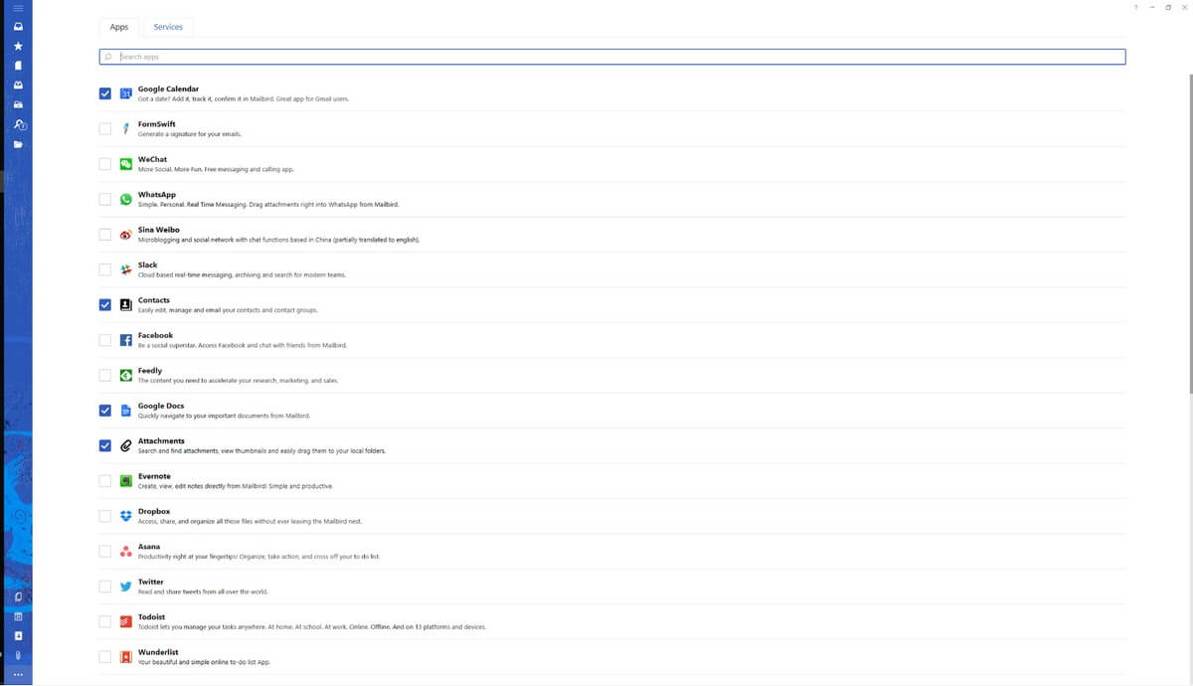This screenshot has width=1193, height=686.
Task: Click the sidebar briefcase-shaped box icon
Action: point(18,104)
